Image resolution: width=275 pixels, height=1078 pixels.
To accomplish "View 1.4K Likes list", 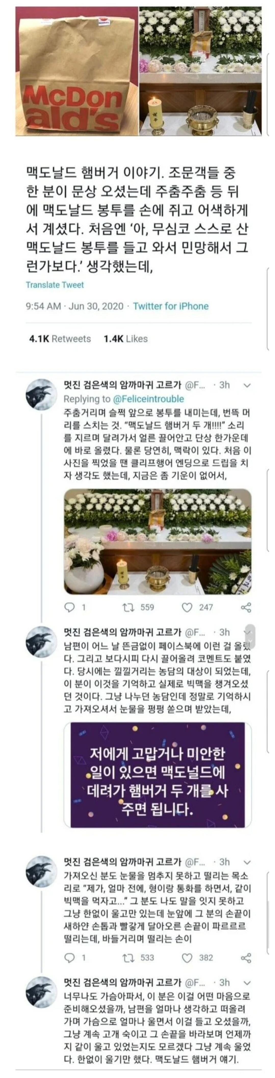I will click(126, 339).
